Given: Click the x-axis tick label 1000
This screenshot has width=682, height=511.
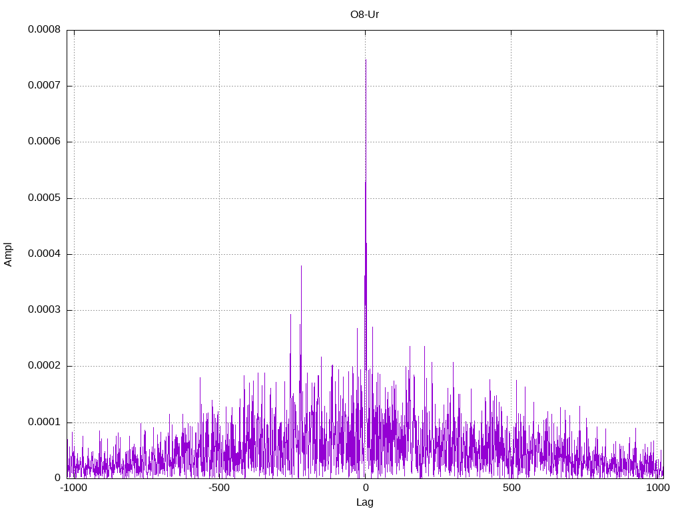Looking at the screenshot, I should click(657, 488).
